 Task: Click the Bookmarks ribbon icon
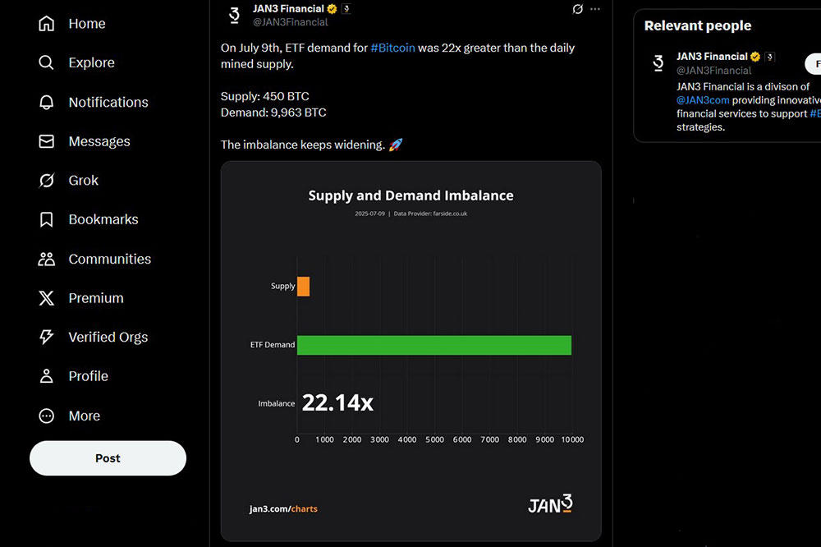tap(46, 219)
